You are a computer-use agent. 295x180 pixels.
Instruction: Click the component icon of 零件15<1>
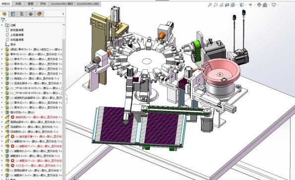(7, 49)
